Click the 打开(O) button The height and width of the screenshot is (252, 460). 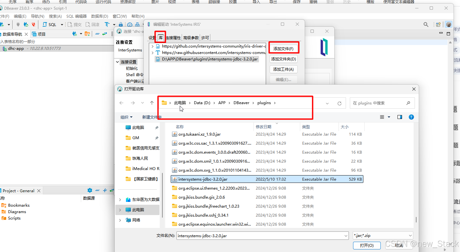coord(367,245)
